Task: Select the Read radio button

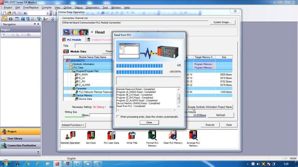Action: pyautogui.click(x=92, y=32)
